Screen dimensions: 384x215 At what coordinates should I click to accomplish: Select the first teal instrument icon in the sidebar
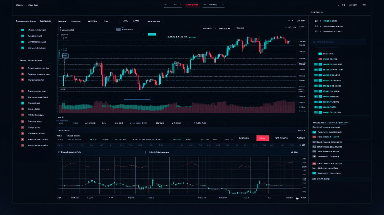tap(22, 30)
